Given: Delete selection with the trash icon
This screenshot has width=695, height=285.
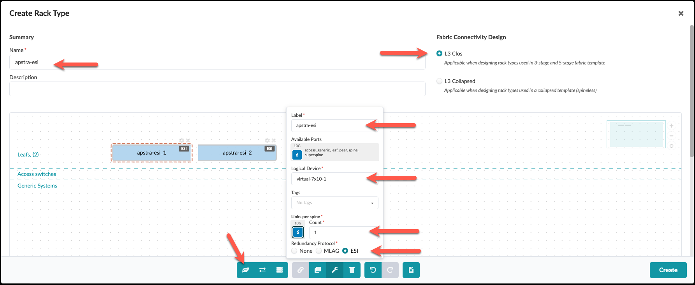Looking at the screenshot, I should point(352,270).
